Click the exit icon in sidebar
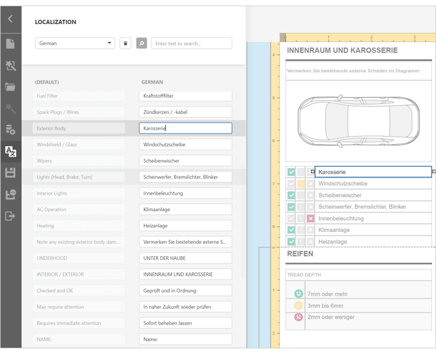 pos(10,216)
